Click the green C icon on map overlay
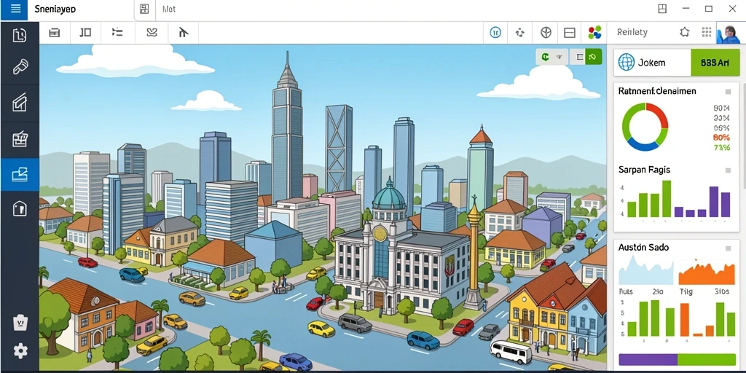Screen dimensions: 746x373 click(x=545, y=57)
